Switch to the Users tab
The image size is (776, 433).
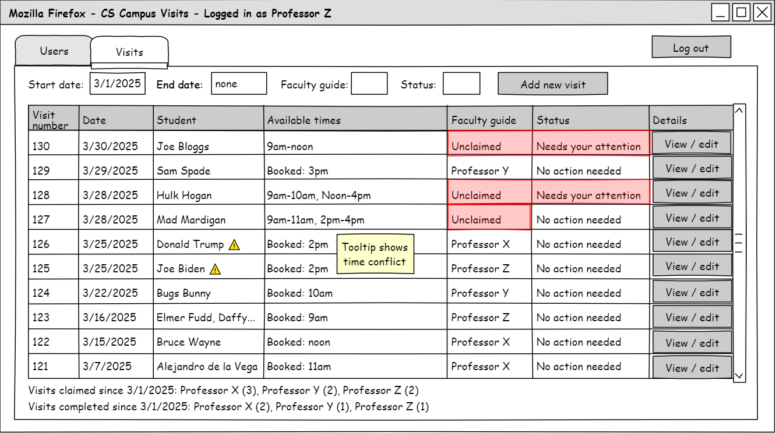pos(54,51)
